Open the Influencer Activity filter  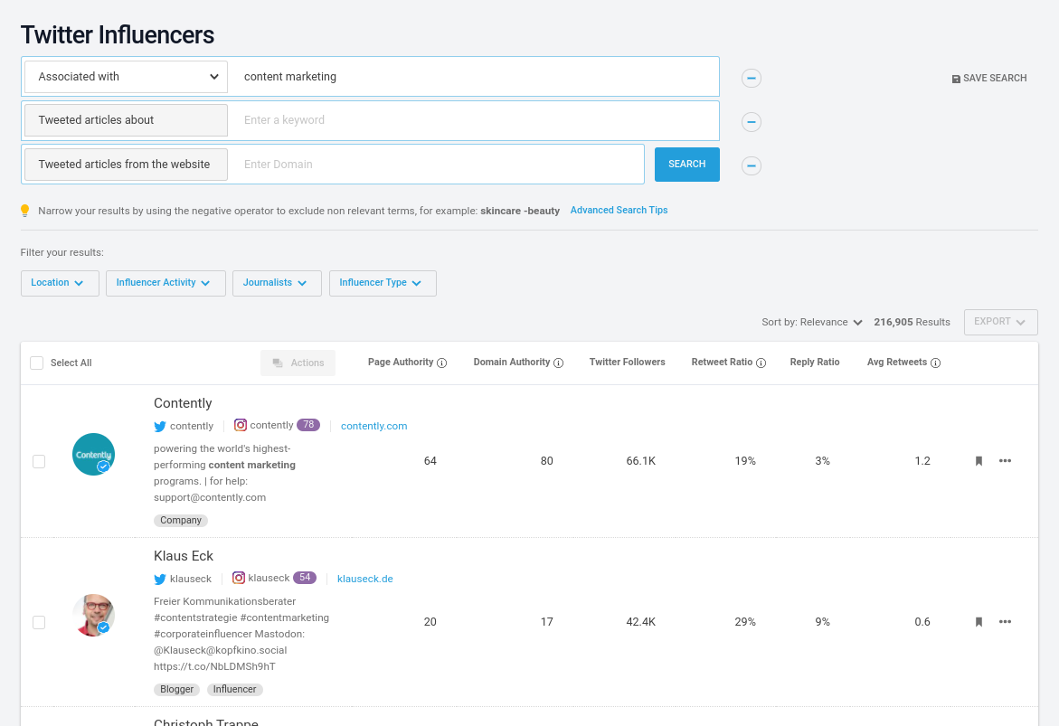point(165,283)
